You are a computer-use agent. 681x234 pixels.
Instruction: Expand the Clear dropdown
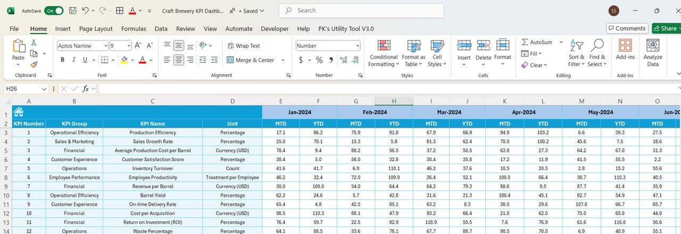[x=546, y=65]
